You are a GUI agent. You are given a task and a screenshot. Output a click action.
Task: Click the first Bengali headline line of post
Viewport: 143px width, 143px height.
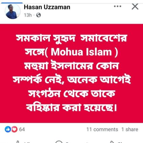coord(71,38)
